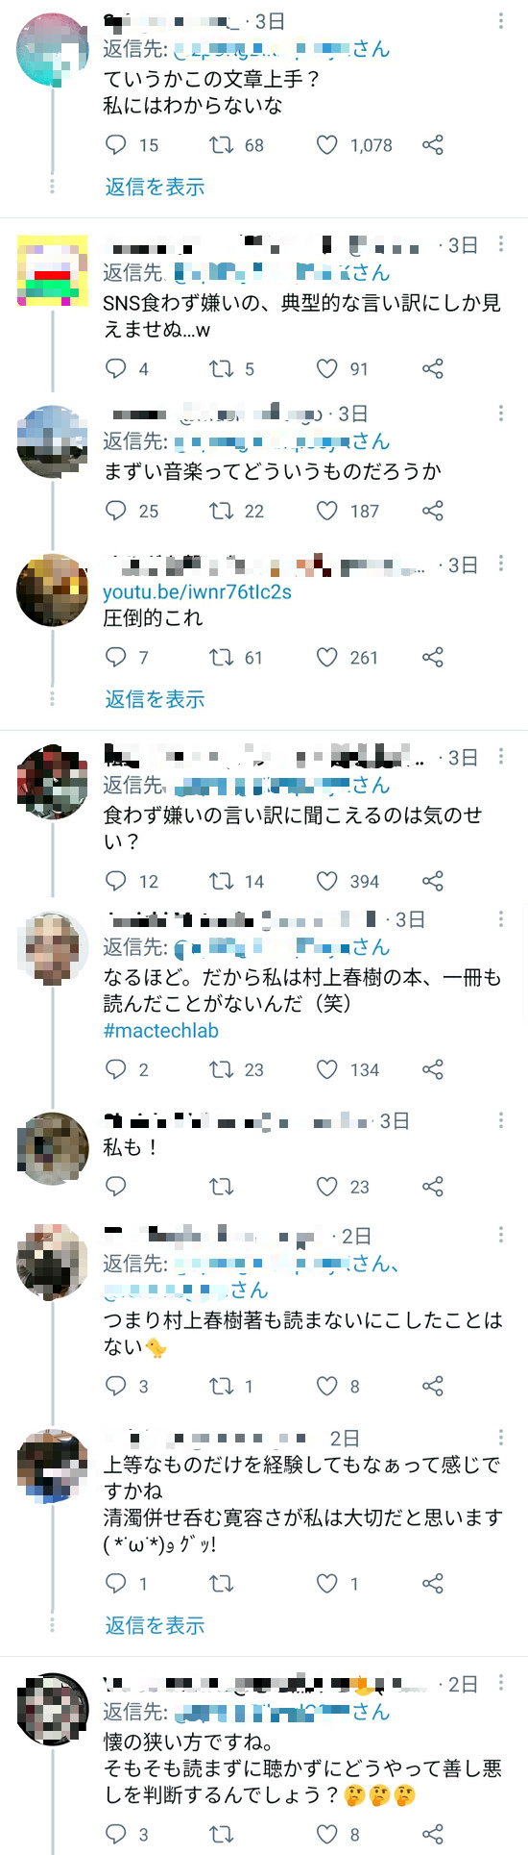Retweet the 村上春樹の本 tweet with 23 retweets
The height and width of the screenshot is (1855, 528).
tap(222, 1070)
